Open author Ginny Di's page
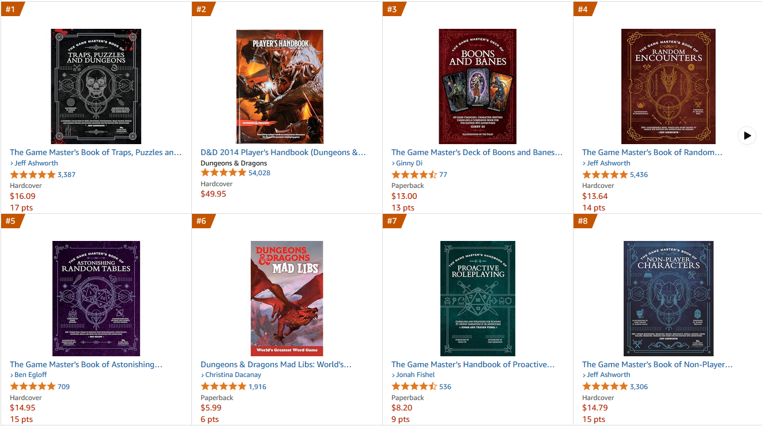762x426 pixels. [409, 163]
